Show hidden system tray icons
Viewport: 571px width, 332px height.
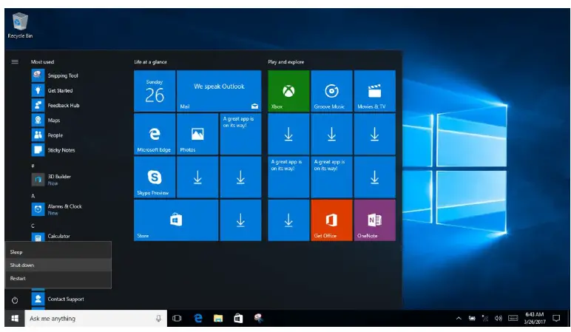pos(459,319)
